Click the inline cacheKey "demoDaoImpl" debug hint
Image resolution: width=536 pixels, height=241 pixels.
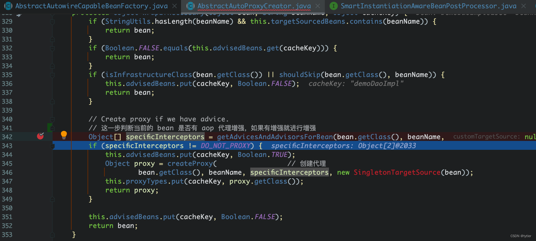tap(356, 83)
